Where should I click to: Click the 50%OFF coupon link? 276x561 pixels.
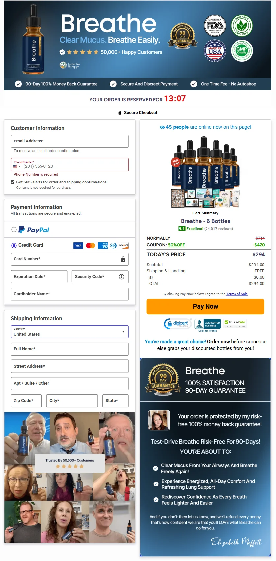click(x=177, y=245)
